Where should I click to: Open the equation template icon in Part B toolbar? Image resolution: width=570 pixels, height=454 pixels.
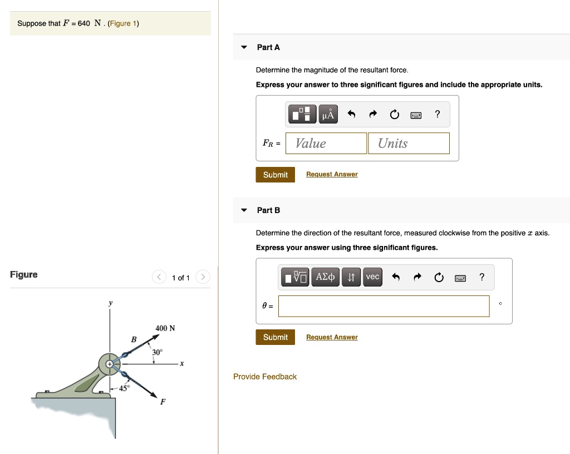tap(295, 277)
